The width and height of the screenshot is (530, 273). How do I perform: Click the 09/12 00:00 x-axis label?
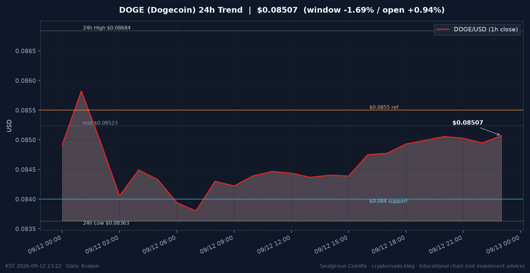pyautogui.click(x=45, y=245)
